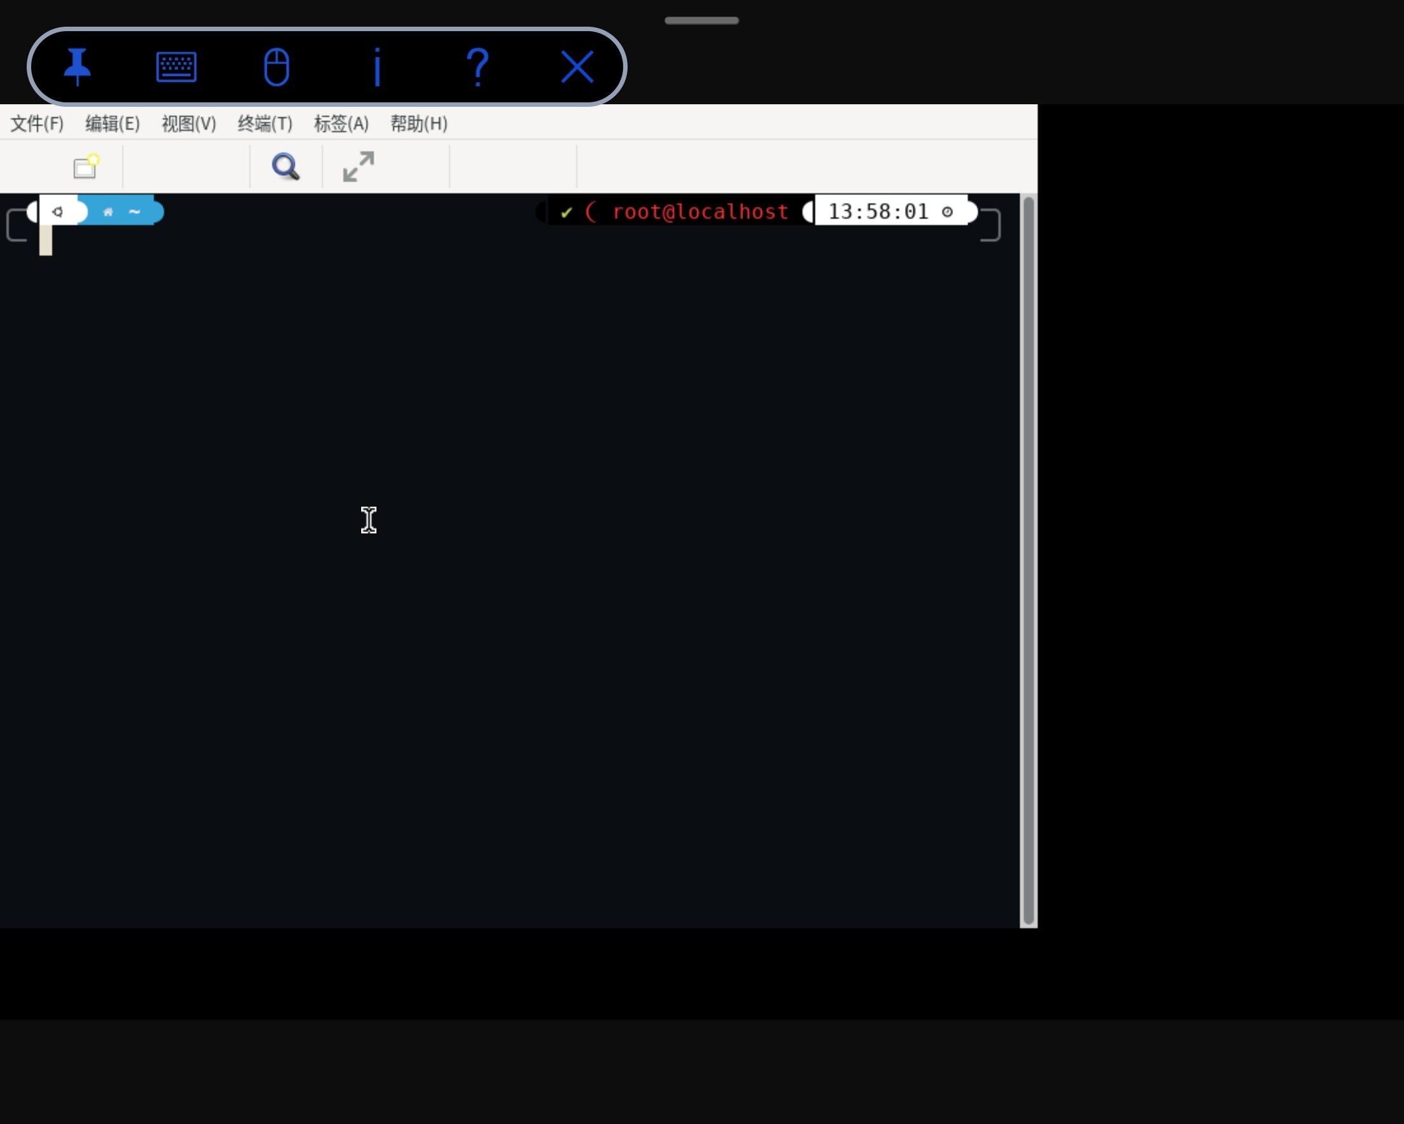Open the 帮助(H) menu

click(x=419, y=123)
